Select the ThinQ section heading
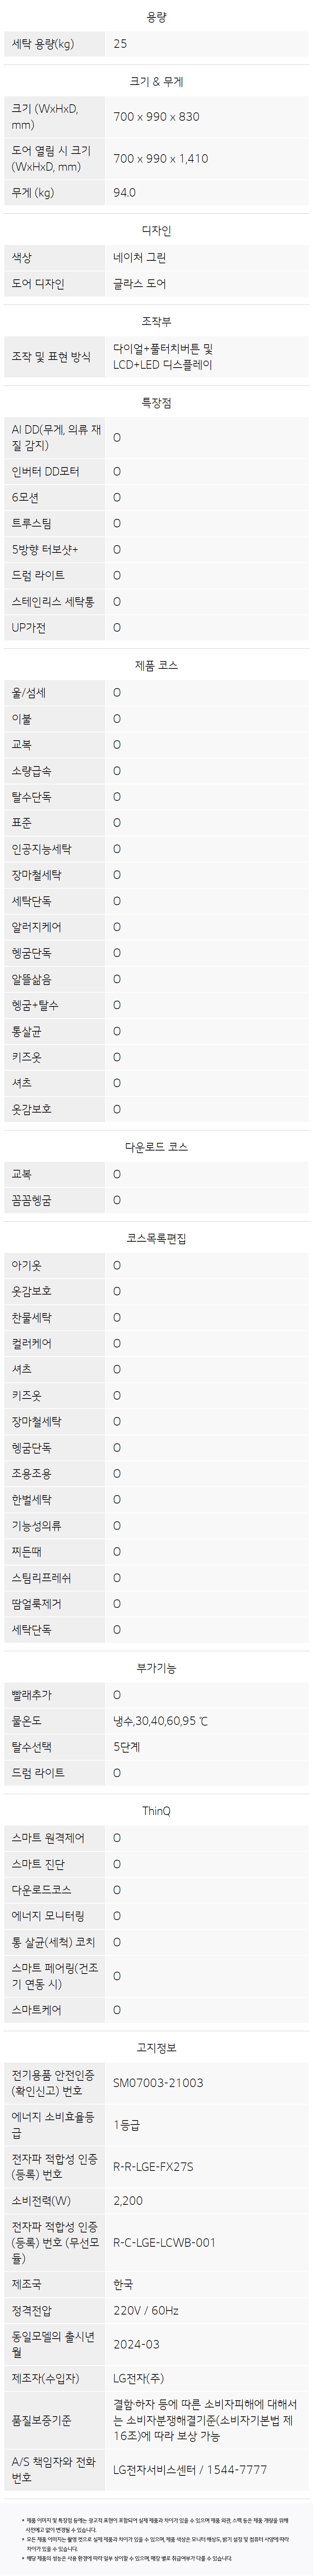The image size is (313, 2576). (x=156, y=1811)
